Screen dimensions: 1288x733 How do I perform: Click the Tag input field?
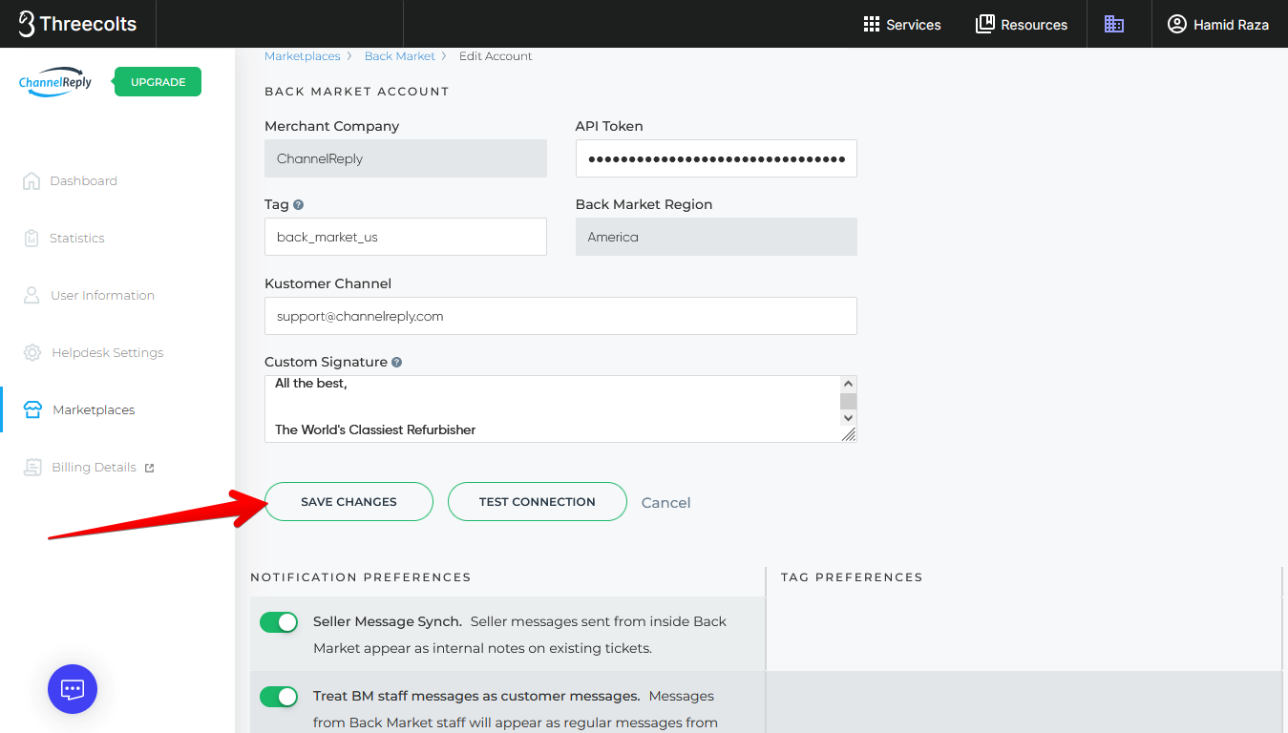click(406, 237)
